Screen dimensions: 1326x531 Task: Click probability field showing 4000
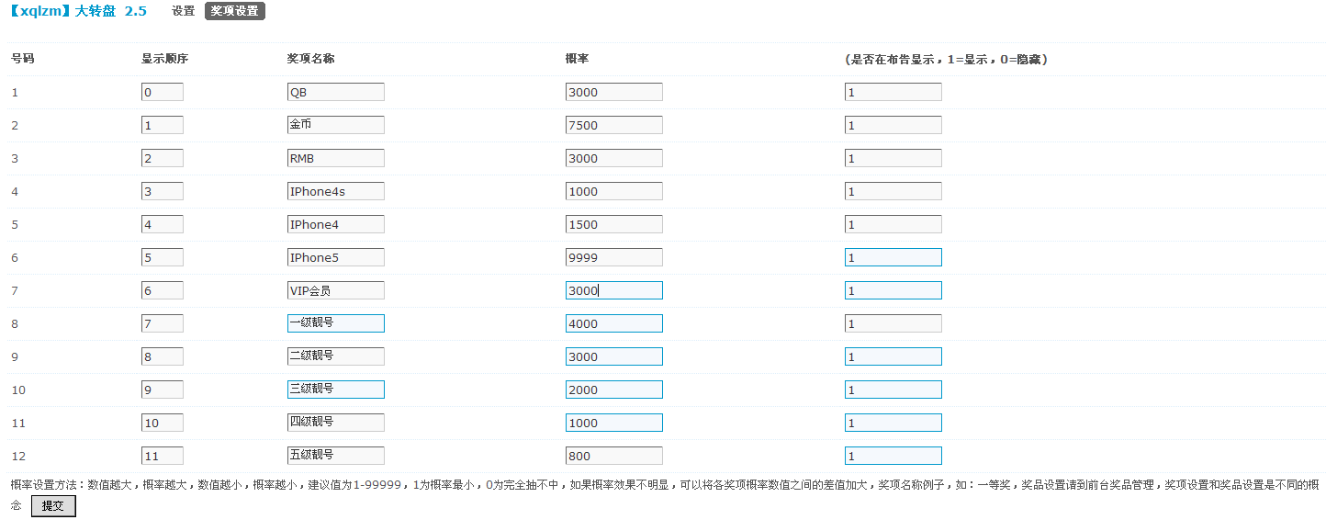[x=614, y=323]
